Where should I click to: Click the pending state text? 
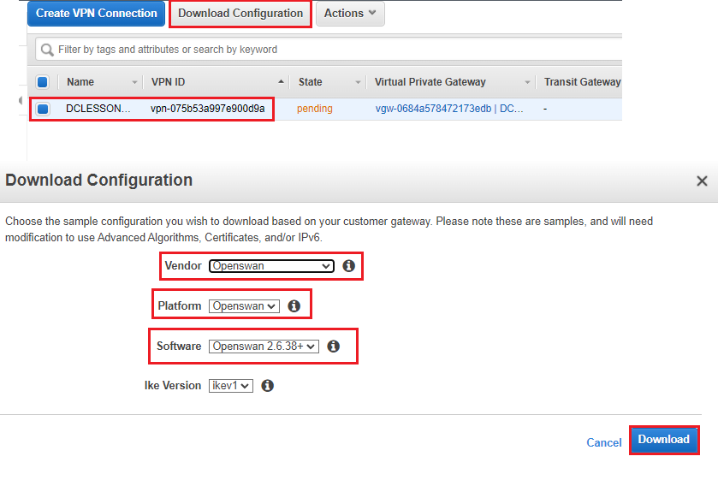[315, 109]
